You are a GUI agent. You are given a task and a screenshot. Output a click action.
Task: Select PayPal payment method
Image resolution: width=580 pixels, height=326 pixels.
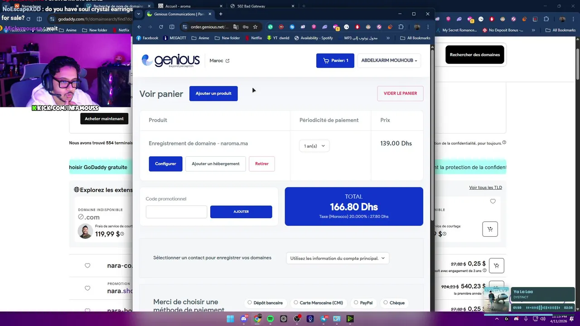pyautogui.click(x=363, y=302)
